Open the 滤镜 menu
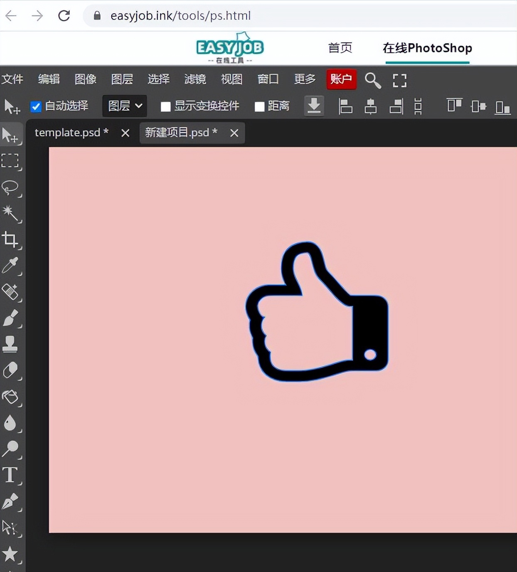This screenshot has height=572, width=517. (x=195, y=79)
